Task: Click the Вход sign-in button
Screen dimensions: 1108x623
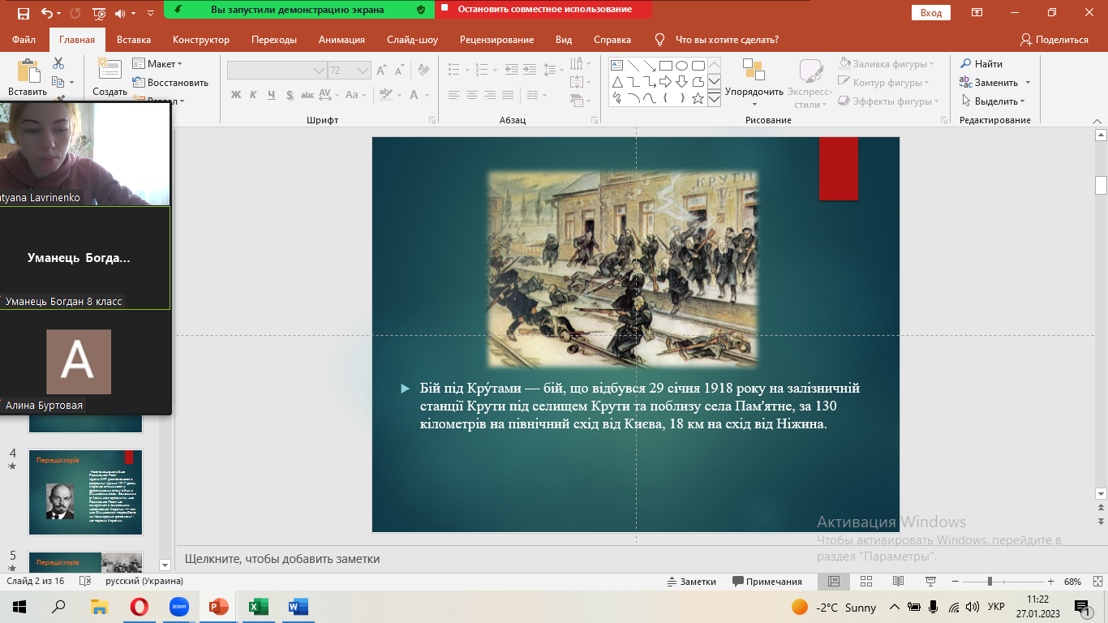Action: pyautogui.click(x=931, y=13)
